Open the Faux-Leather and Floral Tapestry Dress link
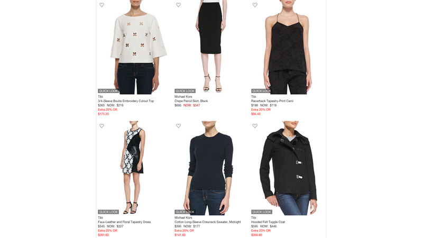The width and height of the screenshot is (423, 238). (x=124, y=222)
